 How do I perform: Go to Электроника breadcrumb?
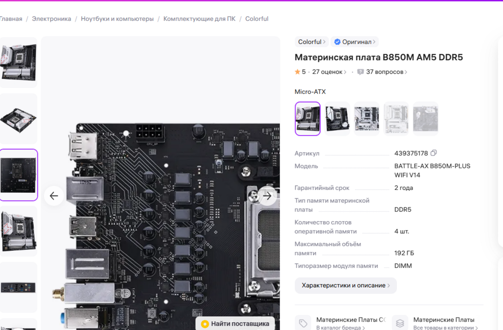[51, 19]
